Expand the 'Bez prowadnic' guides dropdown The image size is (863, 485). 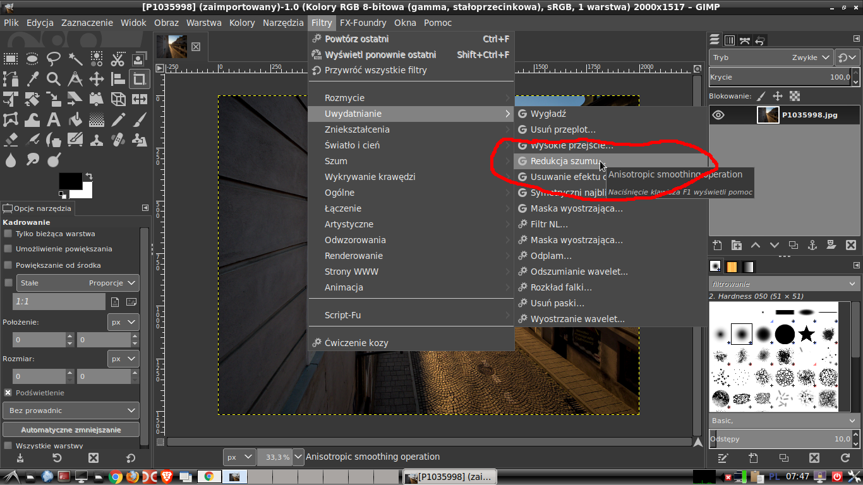click(70, 410)
